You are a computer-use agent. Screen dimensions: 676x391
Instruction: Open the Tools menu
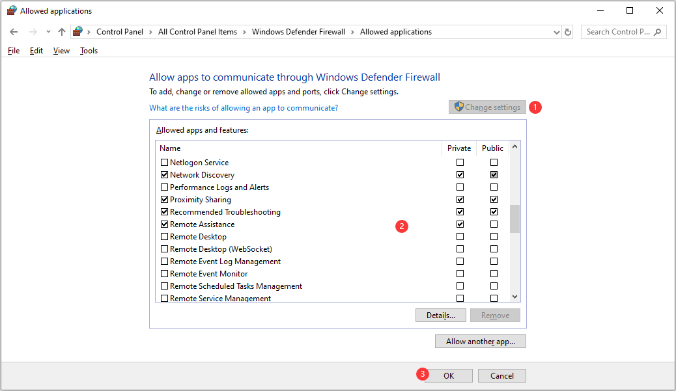(x=89, y=51)
